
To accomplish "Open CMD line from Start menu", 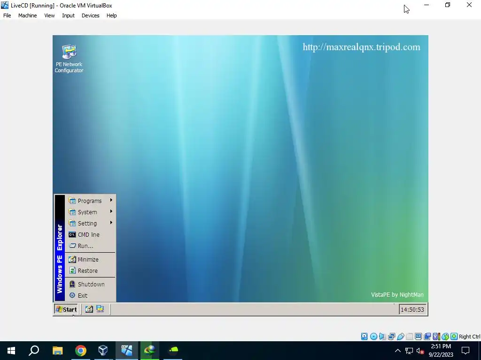I will coord(91,234).
